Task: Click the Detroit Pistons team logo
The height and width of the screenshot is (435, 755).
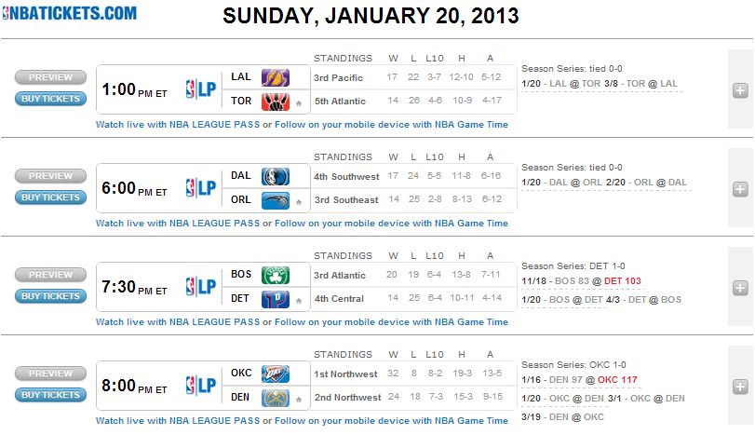Action: [x=276, y=298]
